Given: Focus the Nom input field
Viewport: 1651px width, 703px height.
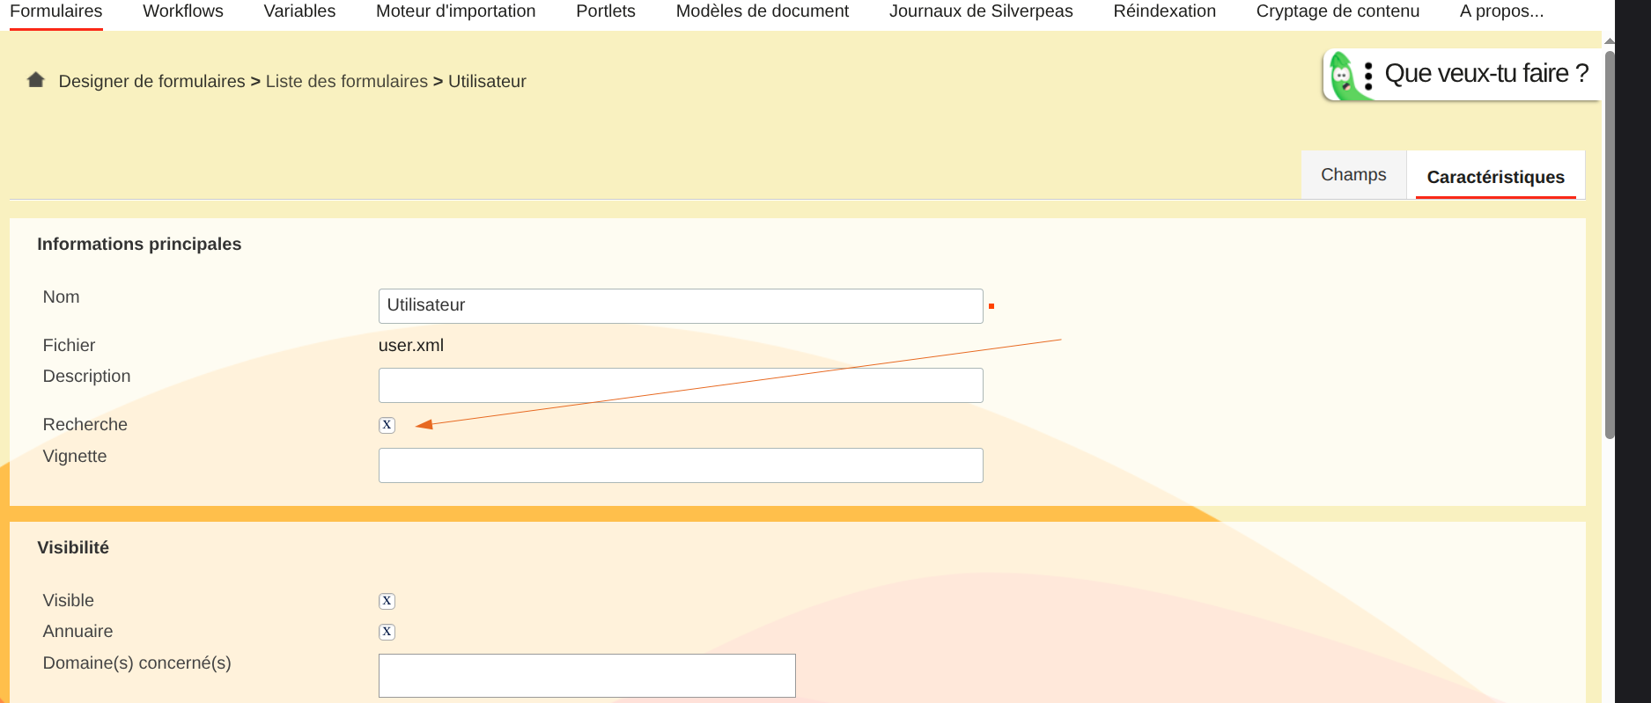Looking at the screenshot, I should (680, 306).
